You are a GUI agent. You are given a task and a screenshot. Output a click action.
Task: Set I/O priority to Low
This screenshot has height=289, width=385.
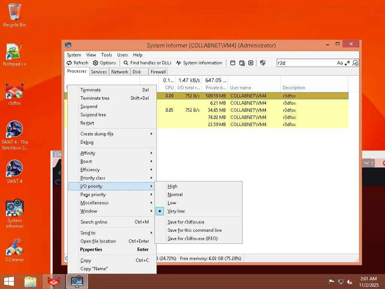(x=199, y=203)
